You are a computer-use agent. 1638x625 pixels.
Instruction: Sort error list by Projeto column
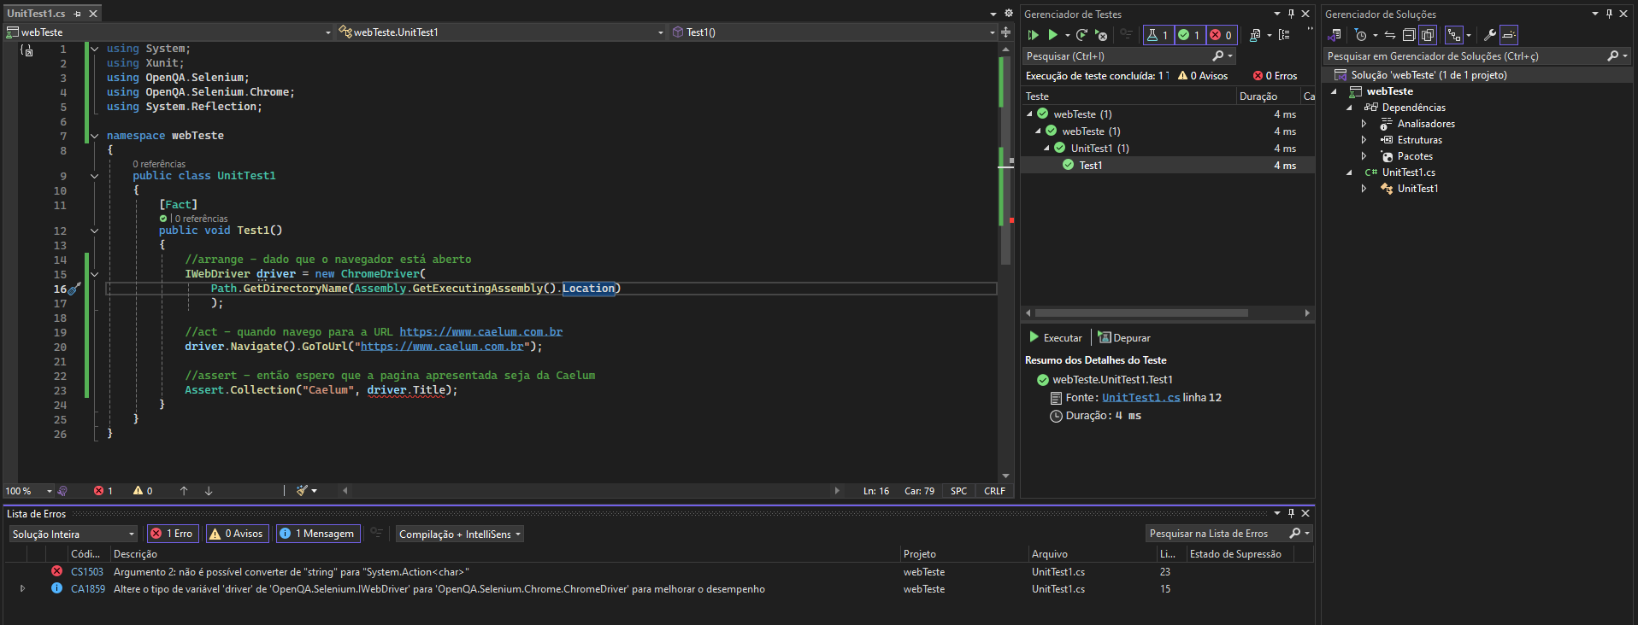coord(963,554)
